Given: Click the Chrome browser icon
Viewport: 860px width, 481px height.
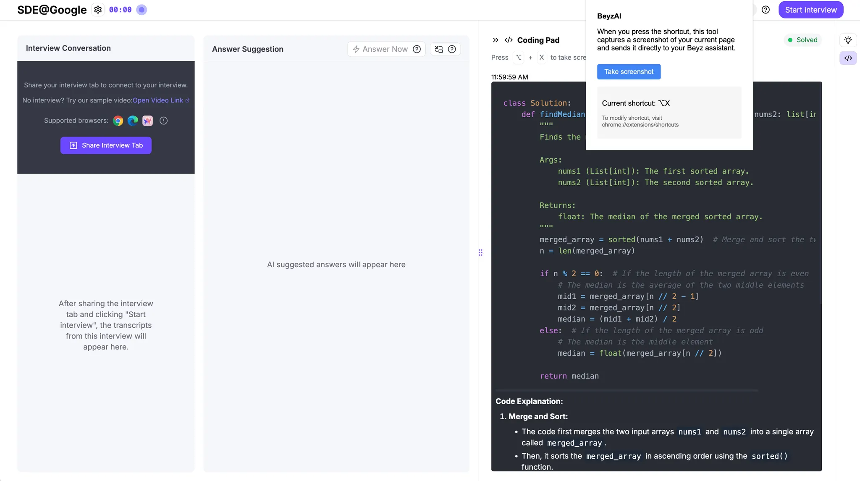Looking at the screenshot, I should pos(118,121).
